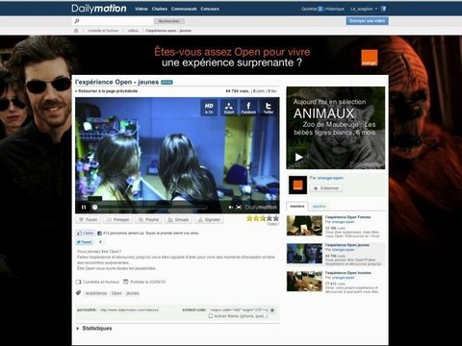462x346 pixels.
Task: Mute the video player volume
Action: click(230, 208)
